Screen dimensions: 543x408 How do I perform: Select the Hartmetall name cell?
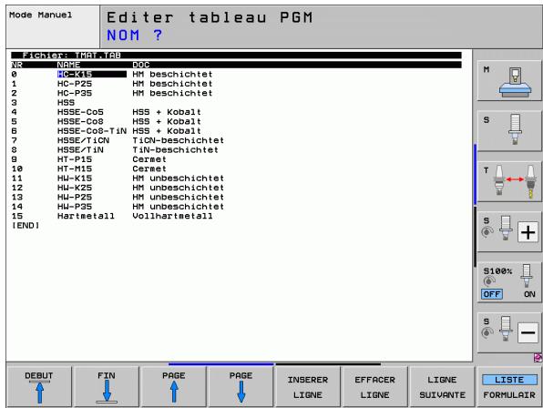[86, 216]
